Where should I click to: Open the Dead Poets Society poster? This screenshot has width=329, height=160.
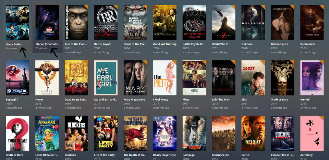coord(76,78)
